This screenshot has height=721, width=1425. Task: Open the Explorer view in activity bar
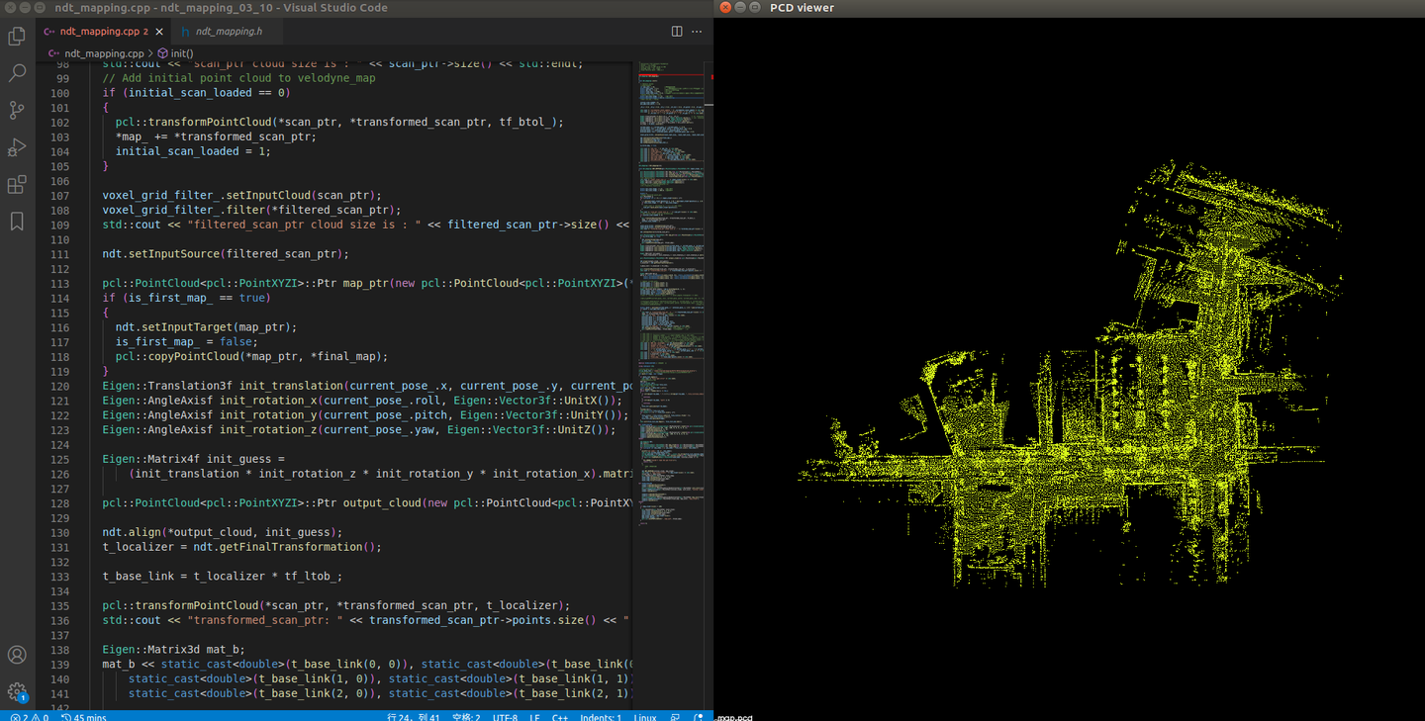(17, 37)
